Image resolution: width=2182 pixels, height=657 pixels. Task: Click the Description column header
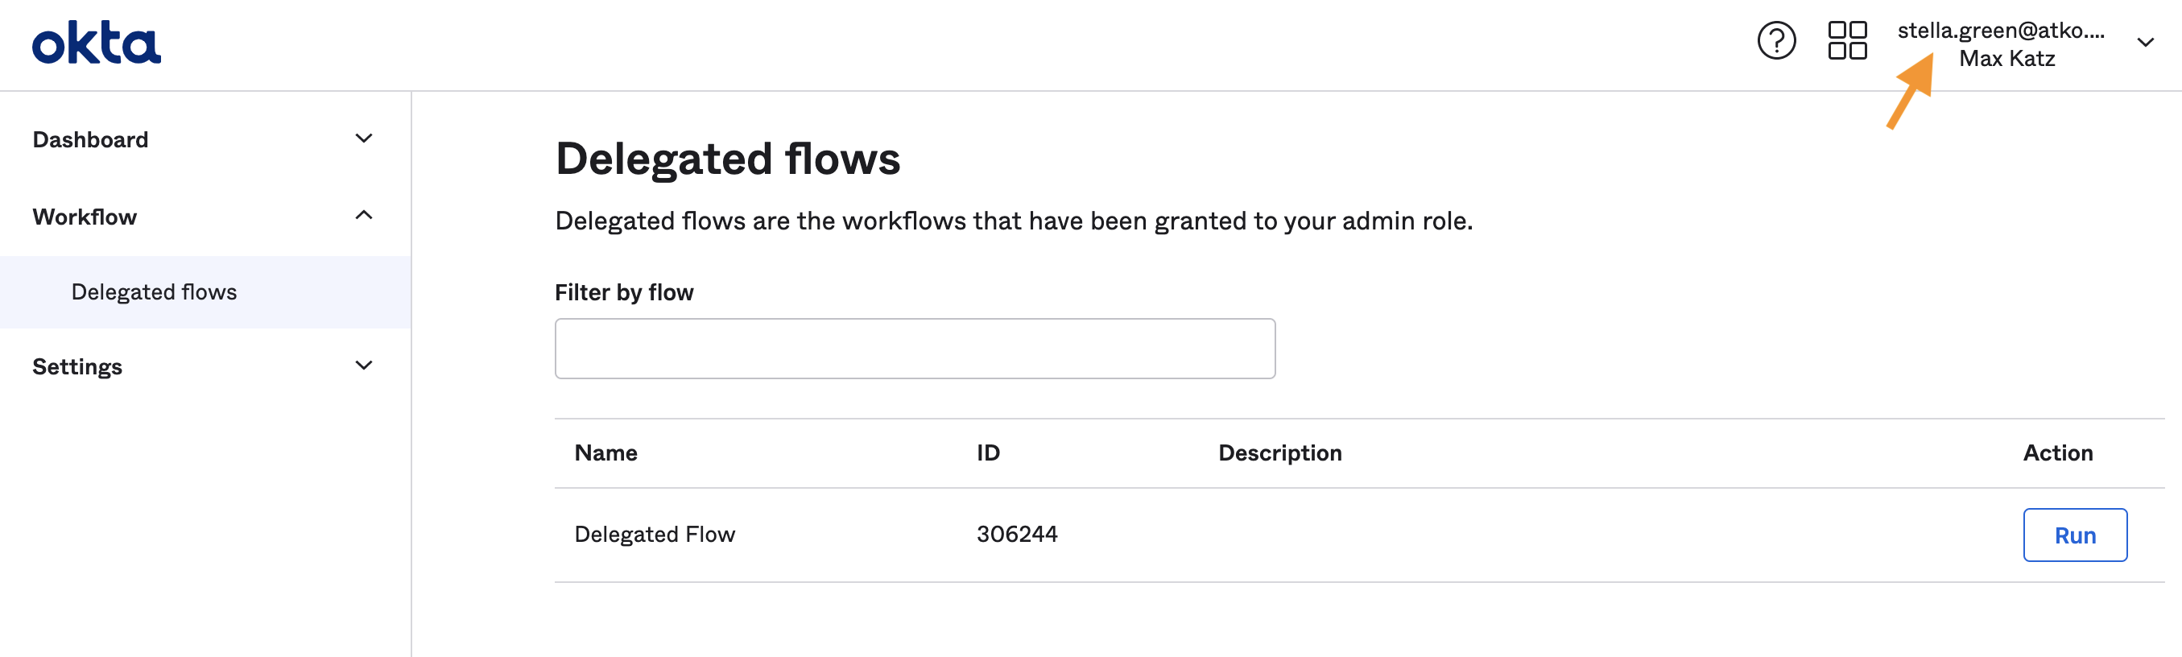1279,453
